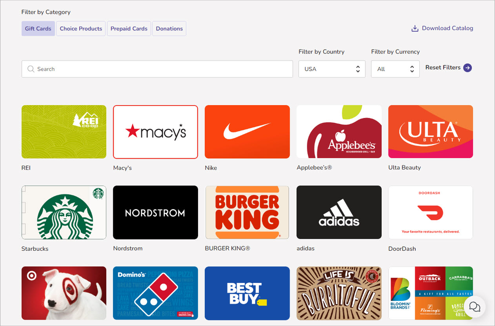Image resolution: width=495 pixels, height=326 pixels.
Task: Open the Filter by Country dropdown
Action: coord(332,69)
